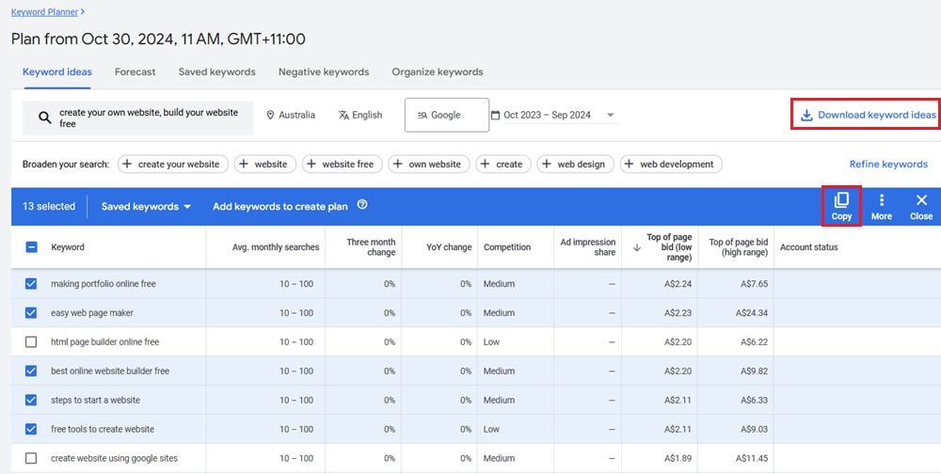
Task: Toggle the header select-all checkbox
Action: point(31,247)
